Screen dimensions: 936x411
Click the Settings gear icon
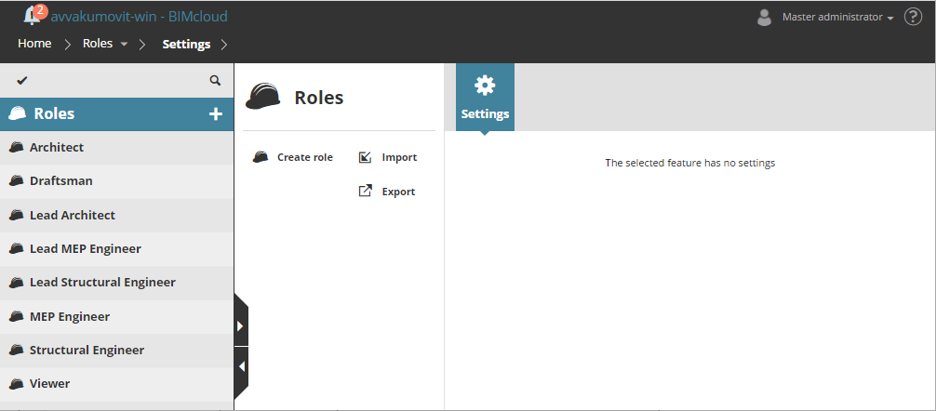[485, 86]
